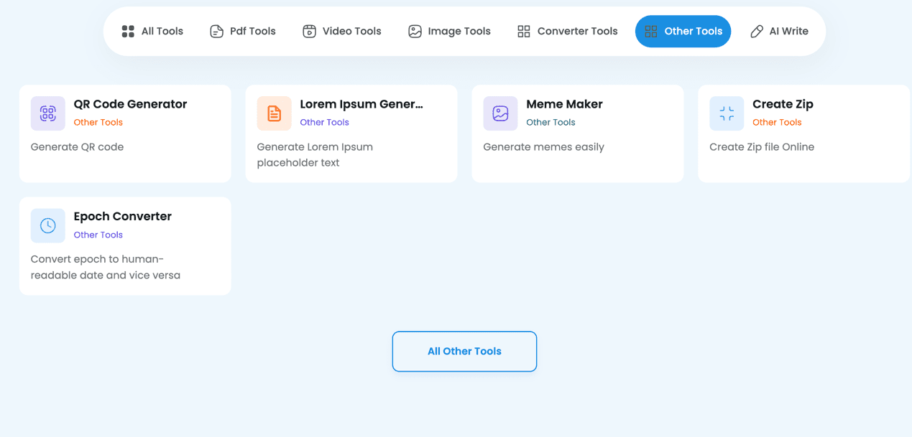The height and width of the screenshot is (437, 912).
Task: Click the All Tools grid icon
Action: pyautogui.click(x=127, y=31)
